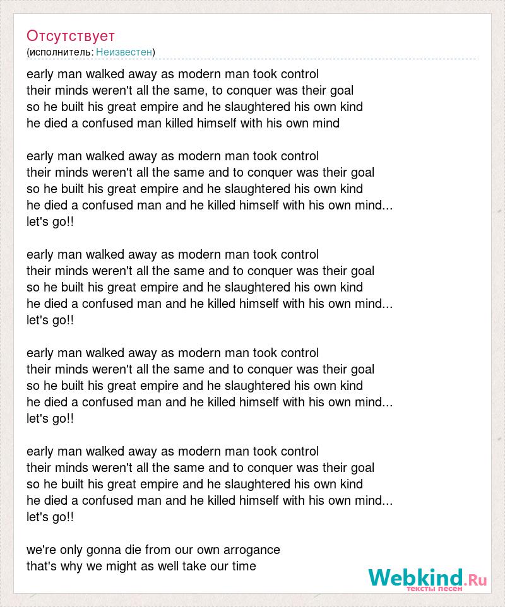Click the first line 'early man walked away'
The image size is (505, 607).
tap(173, 74)
